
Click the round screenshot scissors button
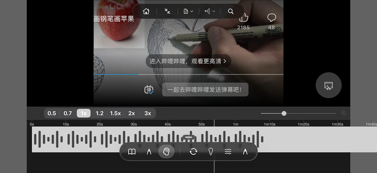point(329,85)
